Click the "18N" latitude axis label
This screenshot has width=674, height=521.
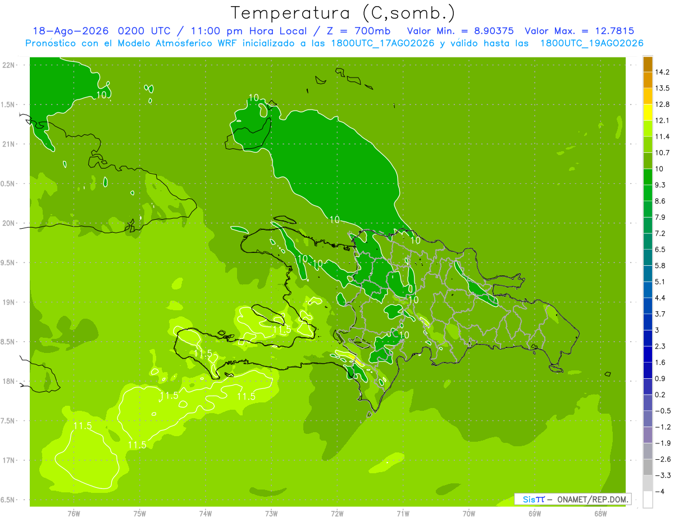tap(8, 381)
